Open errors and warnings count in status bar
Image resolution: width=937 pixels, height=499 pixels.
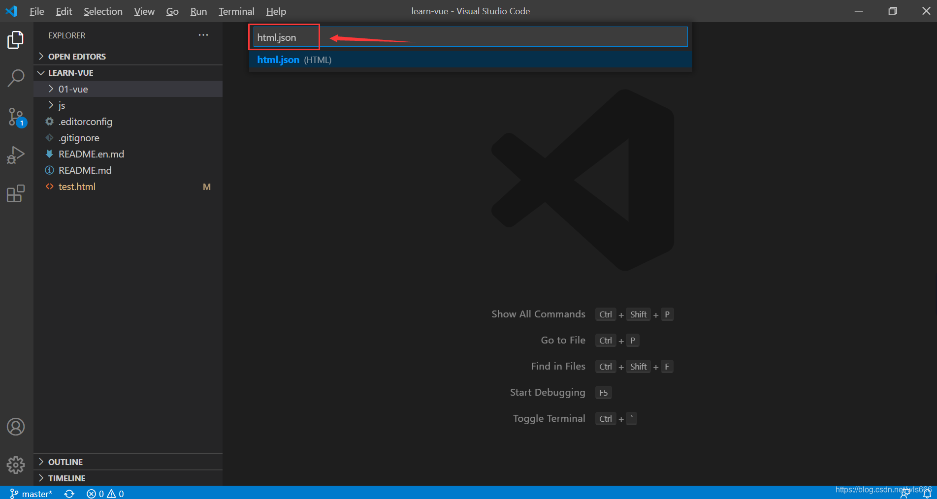105,494
